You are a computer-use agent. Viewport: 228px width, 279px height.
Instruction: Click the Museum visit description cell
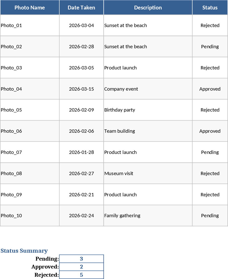pyautogui.click(x=148, y=173)
